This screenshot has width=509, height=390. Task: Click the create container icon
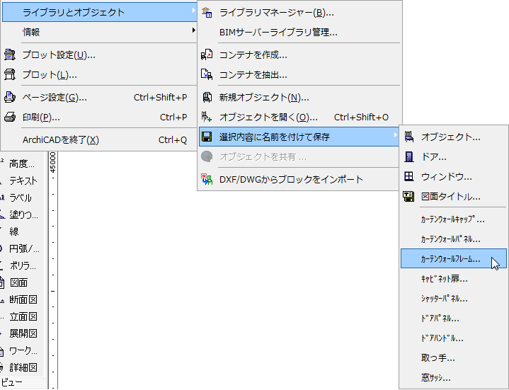(x=207, y=55)
